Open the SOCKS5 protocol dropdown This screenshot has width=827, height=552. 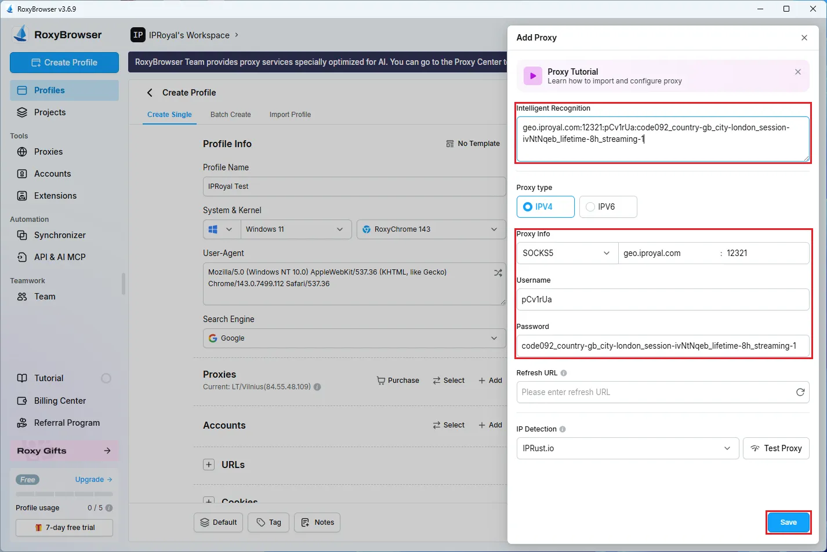pyautogui.click(x=567, y=253)
